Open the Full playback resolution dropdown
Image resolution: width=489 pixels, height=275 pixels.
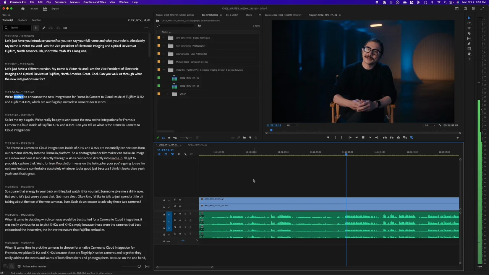click(429, 125)
